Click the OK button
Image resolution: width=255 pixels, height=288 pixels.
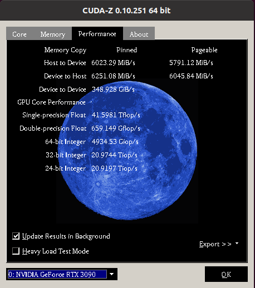[x=226, y=274]
